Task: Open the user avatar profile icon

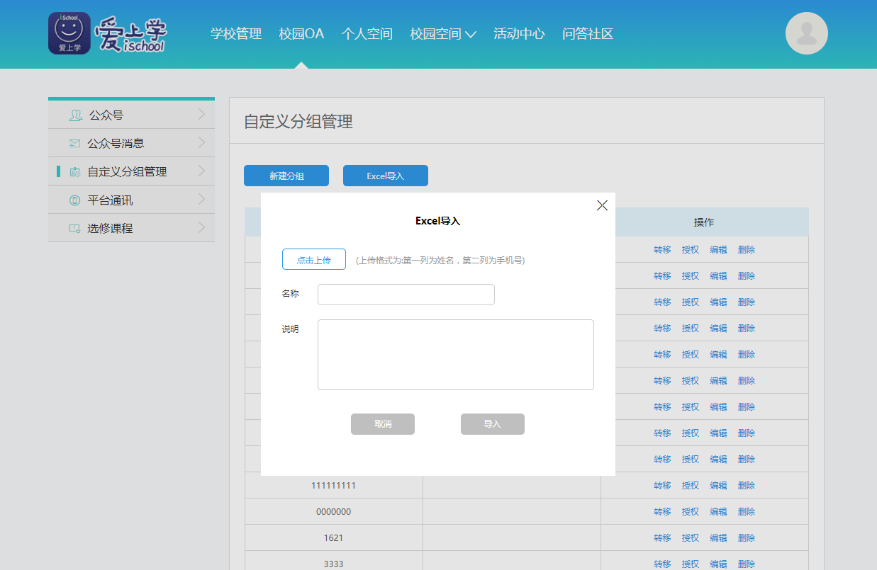Action: click(x=806, y=33)
